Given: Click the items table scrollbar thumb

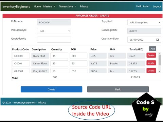Looking at the screenshot, I should tap(160, 60).
